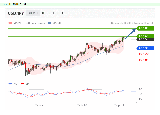Screen dimensions: 160x115
Task: Click the 03:50:13 CET timestamp
Action: click(53, 13)
